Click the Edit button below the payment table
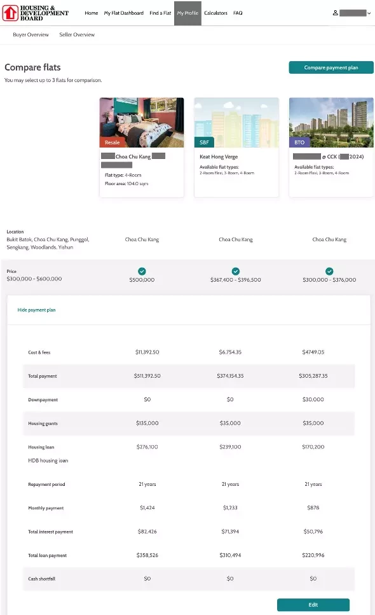375x615 pixels. coord(313,605)
